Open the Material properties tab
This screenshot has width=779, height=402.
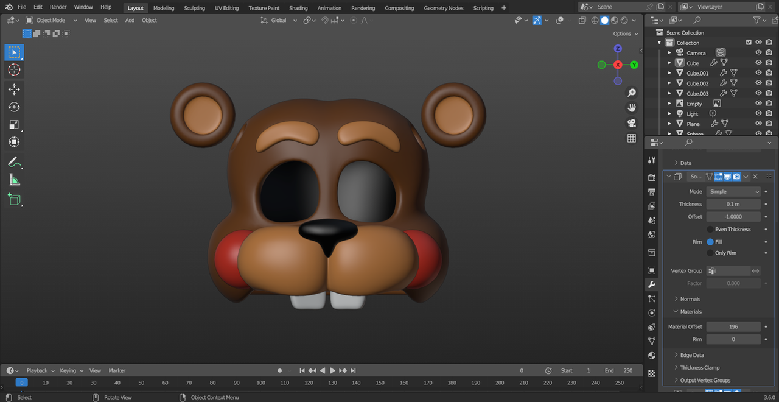pos(652,356)
